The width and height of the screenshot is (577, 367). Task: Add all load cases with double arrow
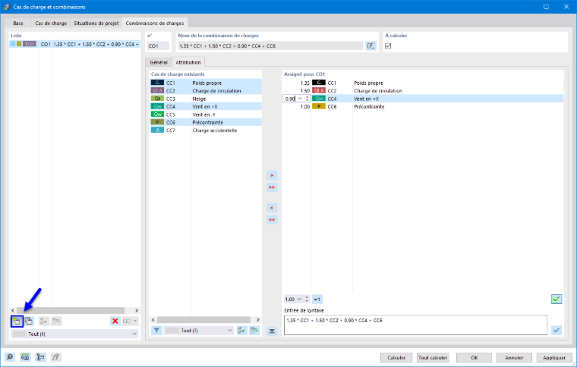click(272, 187)
